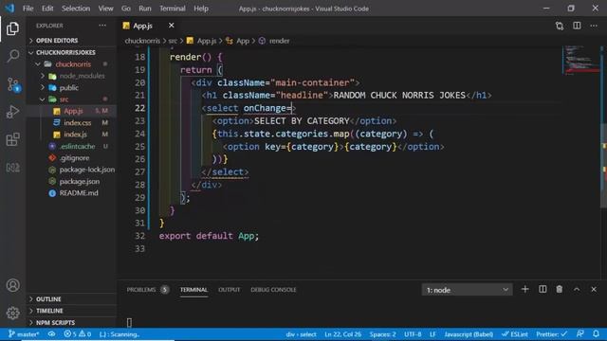This screenshot has height=341, width=607.
Task: Click the ESLint status item
Action: (514, 334)
